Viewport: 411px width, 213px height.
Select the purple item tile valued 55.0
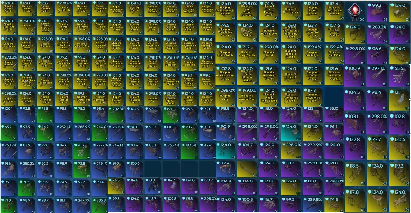pyautogui.click(x=333, y=115)
